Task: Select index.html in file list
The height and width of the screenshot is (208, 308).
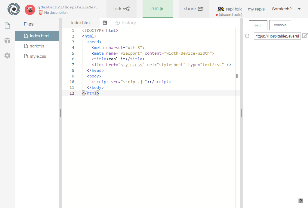Action: [37, 36]
